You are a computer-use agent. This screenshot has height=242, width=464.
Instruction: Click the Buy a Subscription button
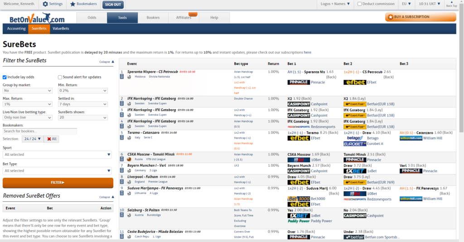(x=420, y=17)
